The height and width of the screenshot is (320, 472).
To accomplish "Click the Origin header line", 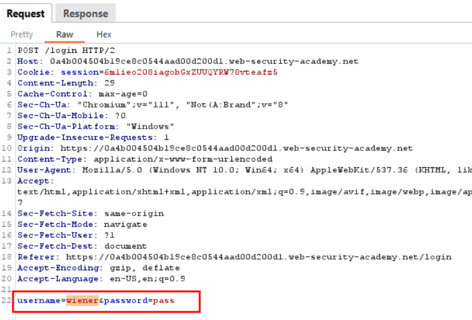I will click(x=215, y=148).
